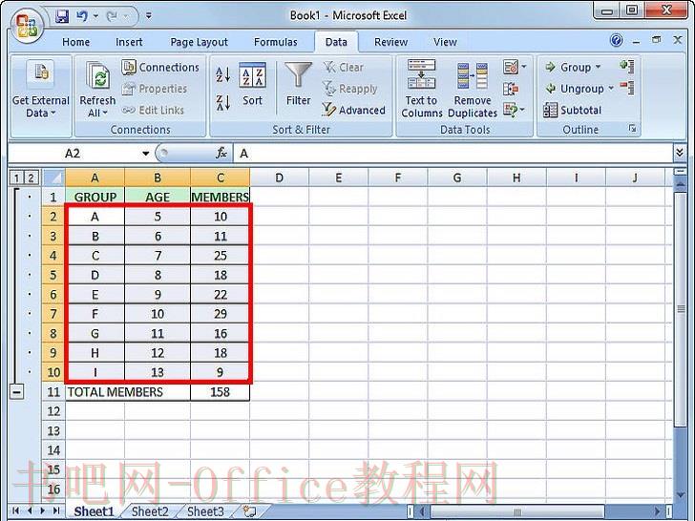This screenshot has width=695, height=521.
Task: Go to the Formulas tab
Action: pos(275,42)
